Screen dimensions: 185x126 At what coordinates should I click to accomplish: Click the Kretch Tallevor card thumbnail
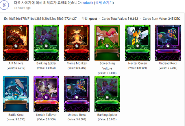(x=46, y=94)
